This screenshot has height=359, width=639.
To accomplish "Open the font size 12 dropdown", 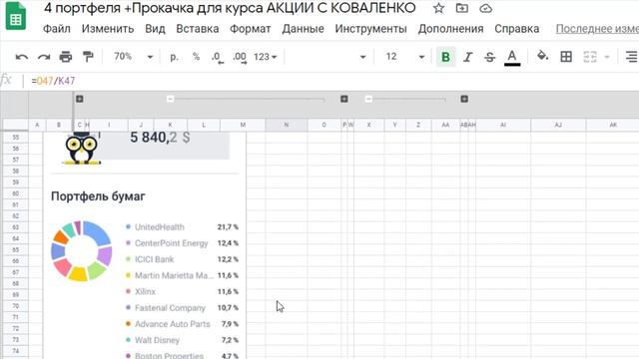I will point(404,57).
